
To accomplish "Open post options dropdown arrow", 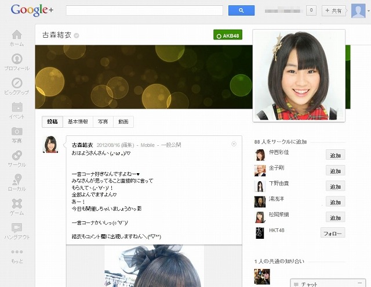I will click(x=234, y=144).
